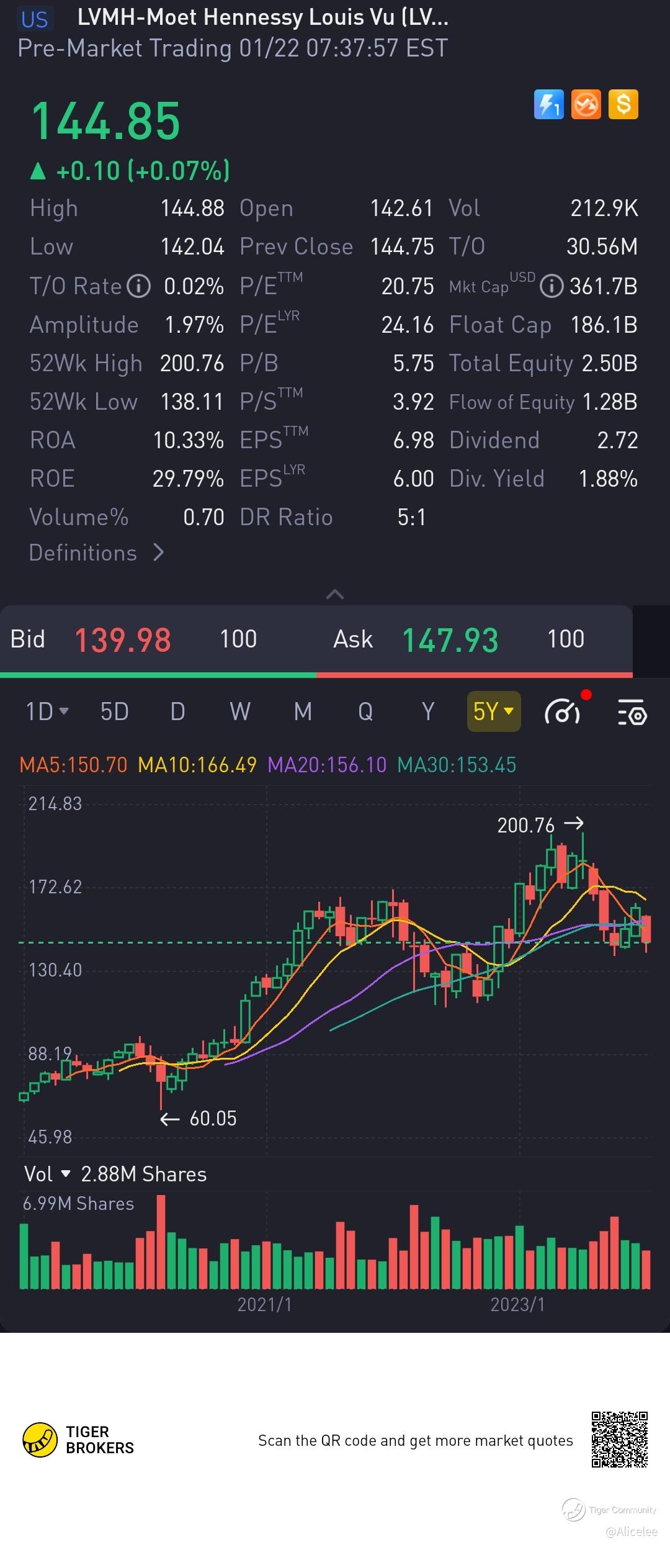This screenshot has height=1547, width=670.
Task: Tap the MA30:153.45 indicator label
Action: 457,764
